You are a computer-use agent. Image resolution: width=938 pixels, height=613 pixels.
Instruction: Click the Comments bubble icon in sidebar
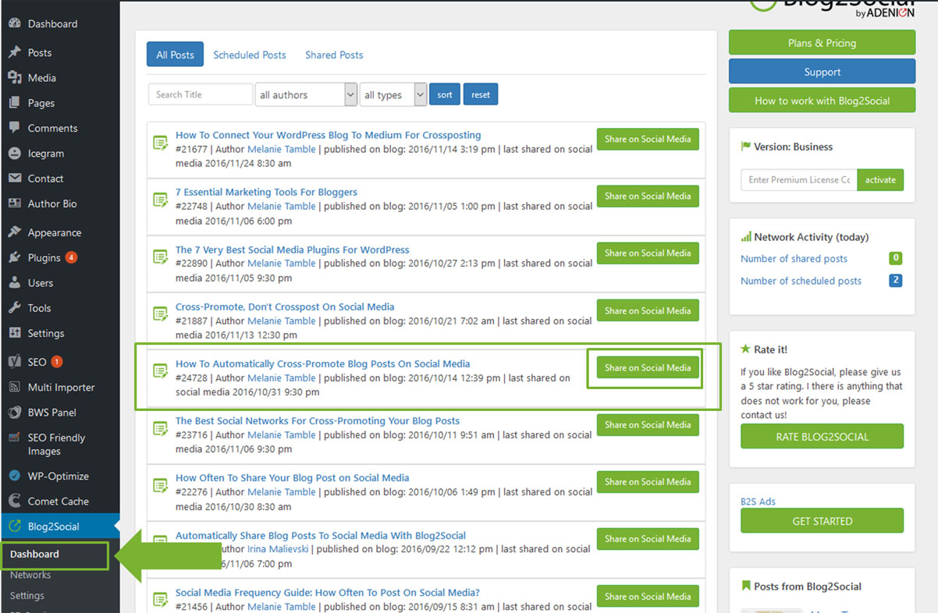tap(14, 128)
